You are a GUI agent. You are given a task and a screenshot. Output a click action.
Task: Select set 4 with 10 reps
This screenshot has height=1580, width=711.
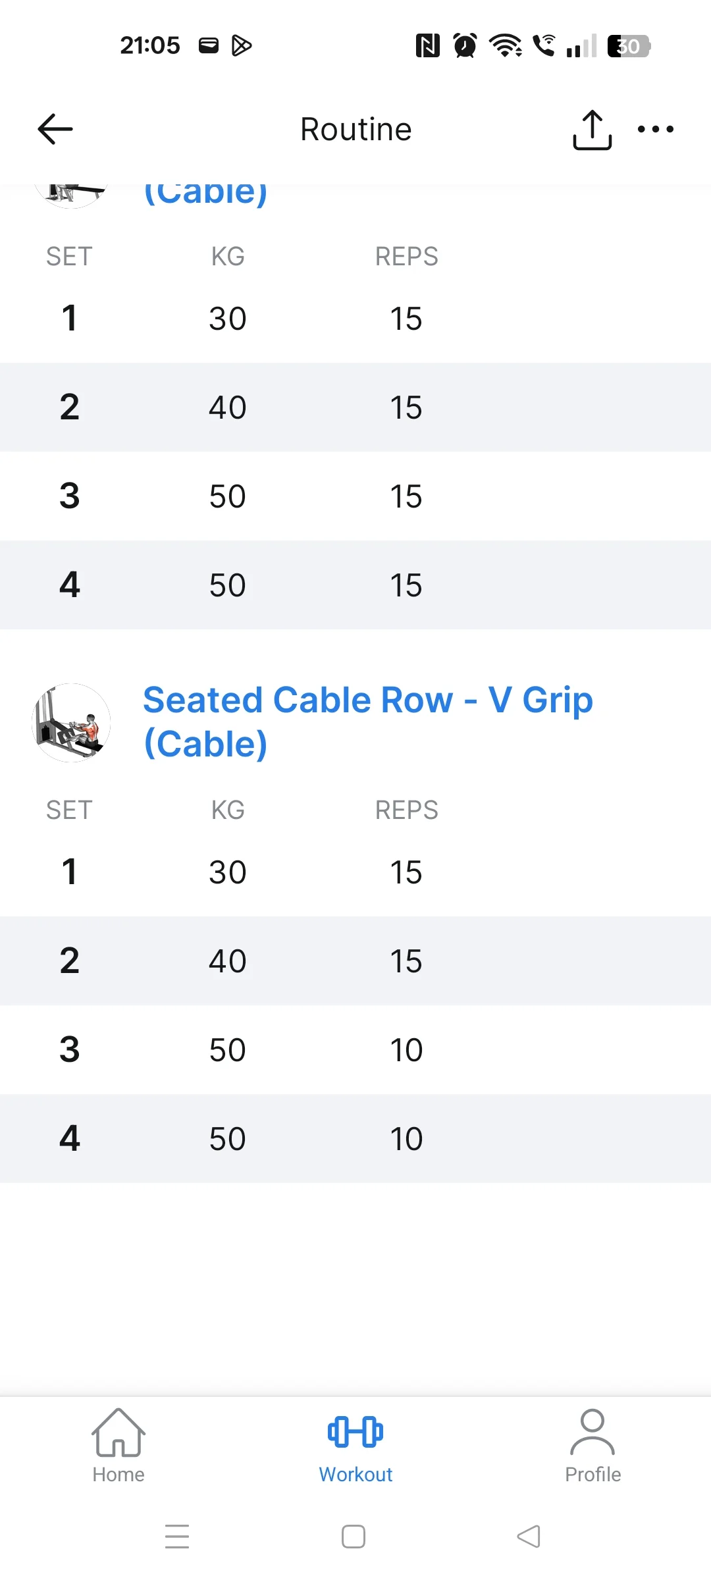coord(355,1139)
